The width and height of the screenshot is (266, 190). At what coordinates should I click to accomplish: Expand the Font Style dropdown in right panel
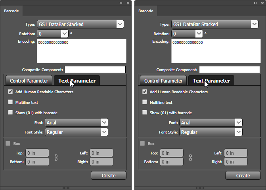239,132
